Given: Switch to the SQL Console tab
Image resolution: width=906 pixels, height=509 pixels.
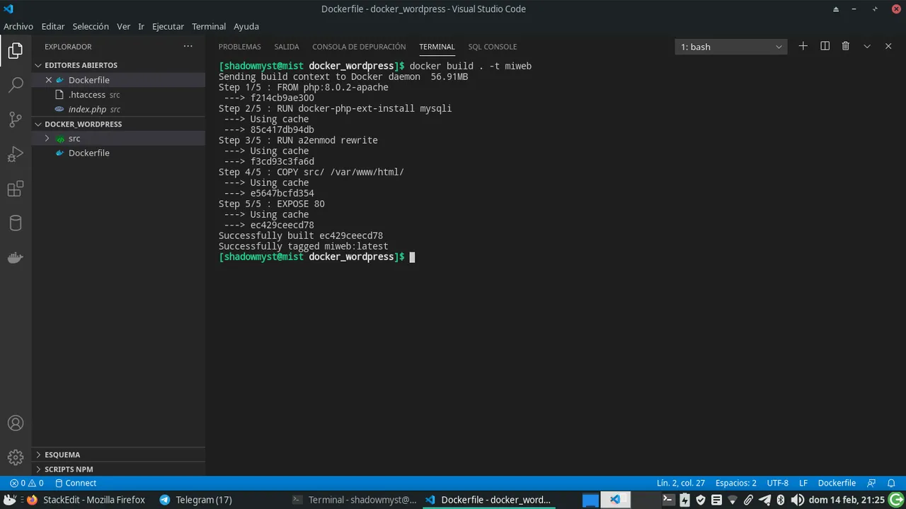Looking at the screenshot, I should [493, 47].
